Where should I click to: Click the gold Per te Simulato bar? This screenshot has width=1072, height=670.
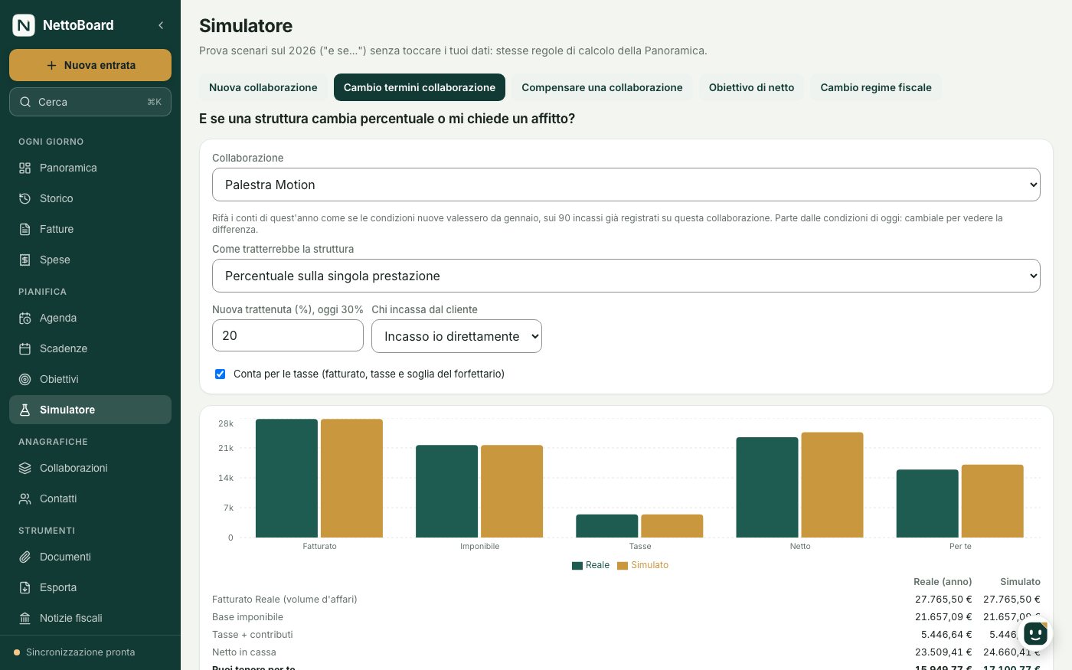point(992,501)
